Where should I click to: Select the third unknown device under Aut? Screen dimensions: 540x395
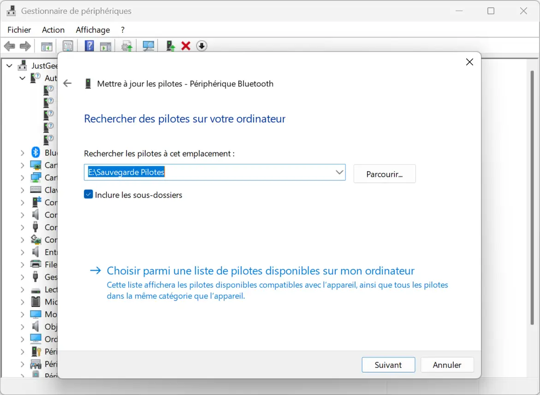tap(48, 115)
